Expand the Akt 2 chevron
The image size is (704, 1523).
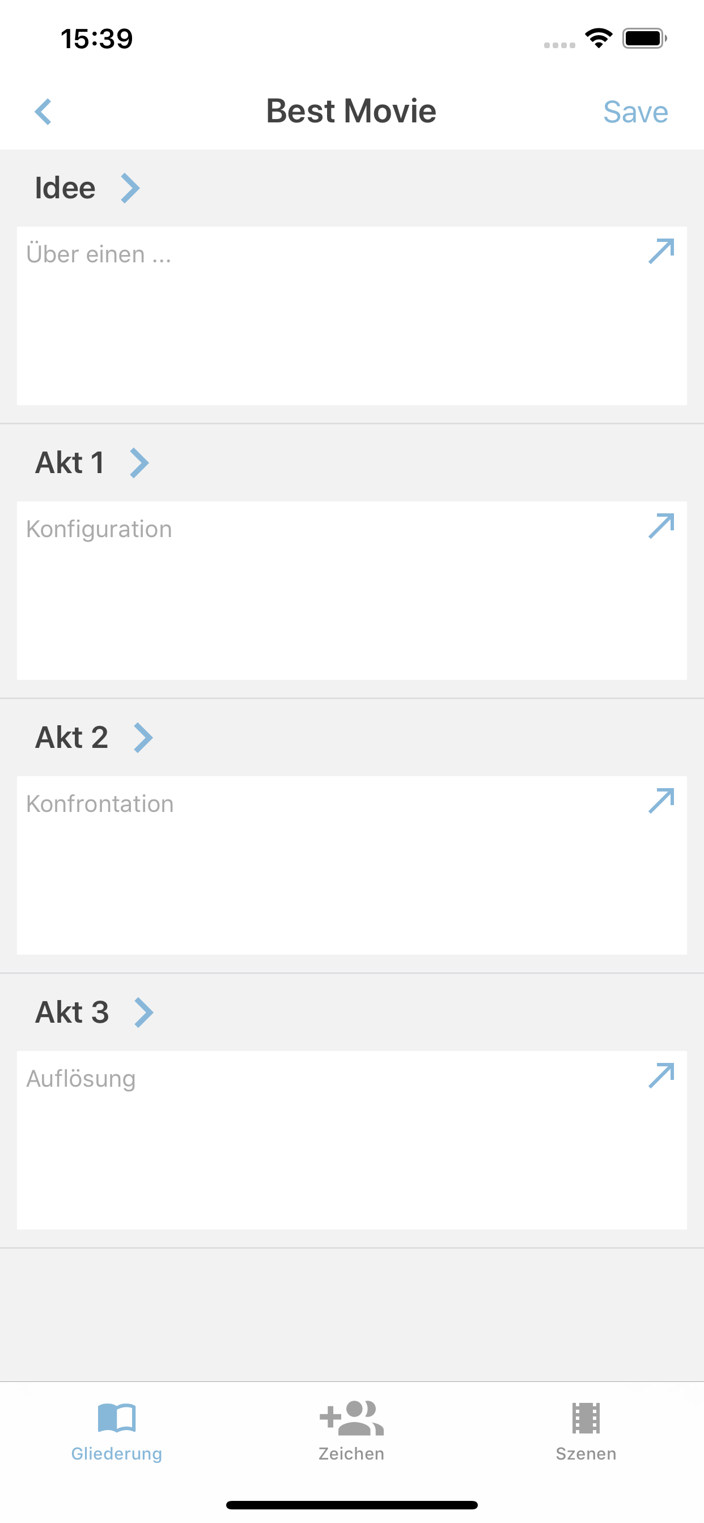143,737
